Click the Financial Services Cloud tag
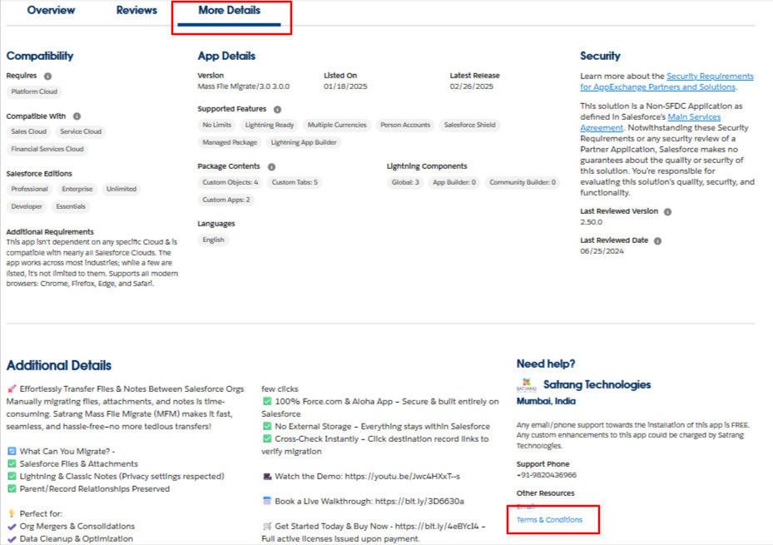Image resolution: width=773 pixels, height=545 pixels. click(47, 149)
